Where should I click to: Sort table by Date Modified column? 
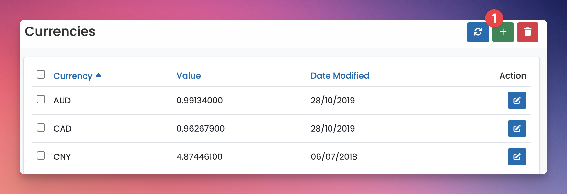[x=340, y=76]
